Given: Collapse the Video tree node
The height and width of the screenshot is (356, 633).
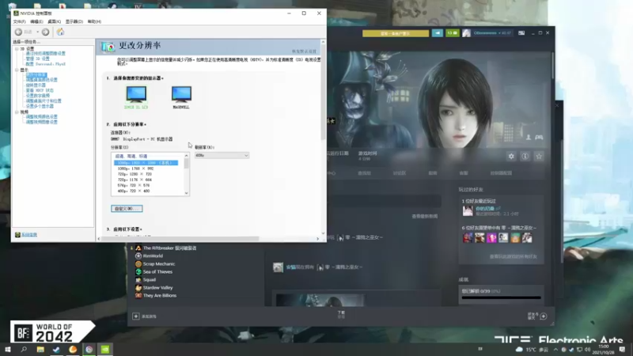Looking at the screenshot, I should (17, 112).
